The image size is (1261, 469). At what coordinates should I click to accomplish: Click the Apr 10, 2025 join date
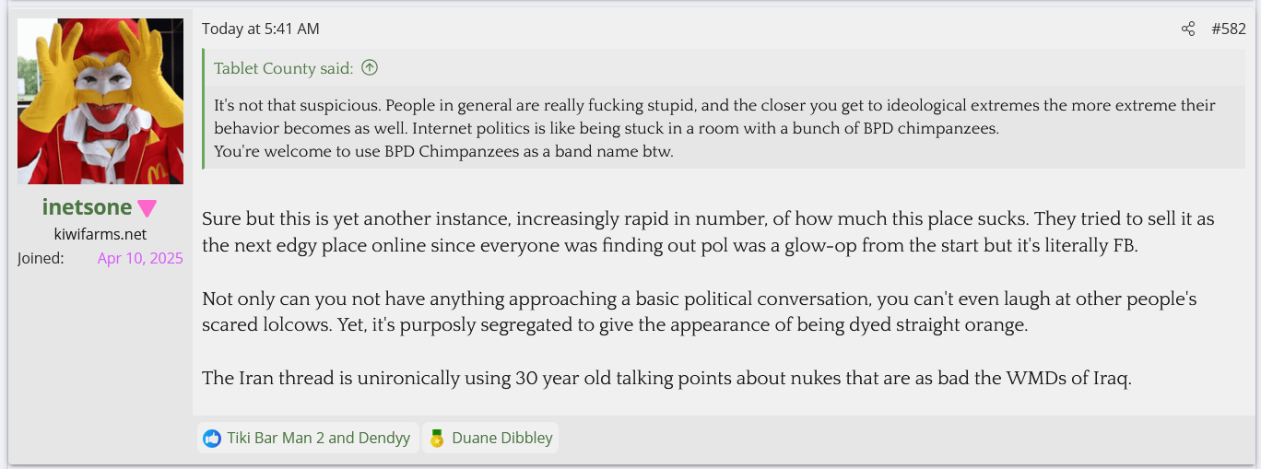(140, 258)
